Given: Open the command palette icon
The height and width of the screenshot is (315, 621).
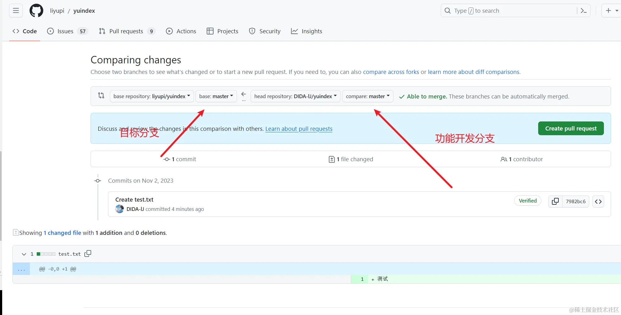Looking at the screenshot, I should click(x=584, y=11).
